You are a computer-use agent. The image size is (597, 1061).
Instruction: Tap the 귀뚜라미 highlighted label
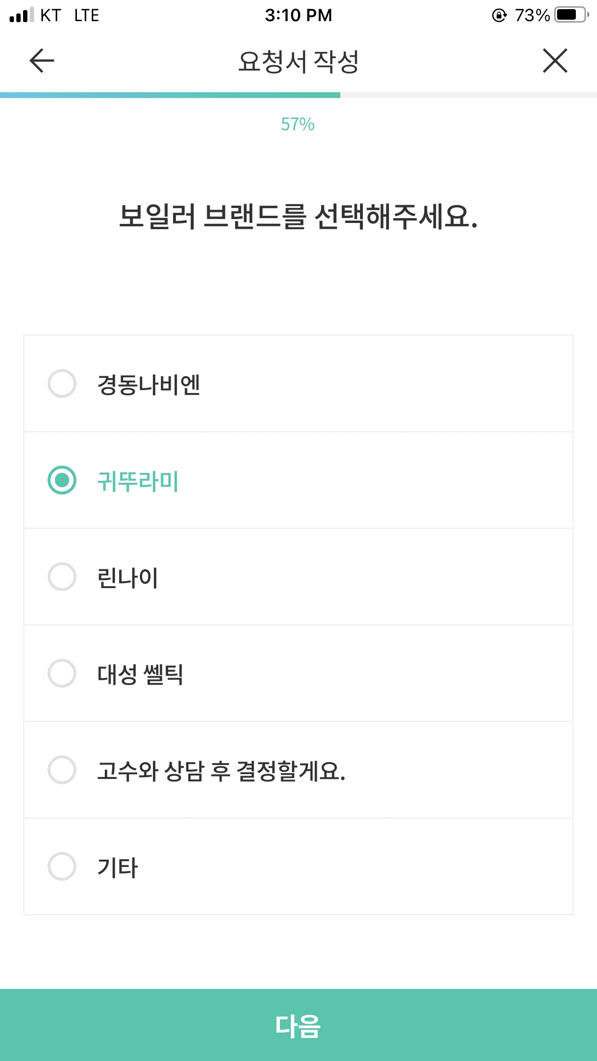(x=138, y=481)
